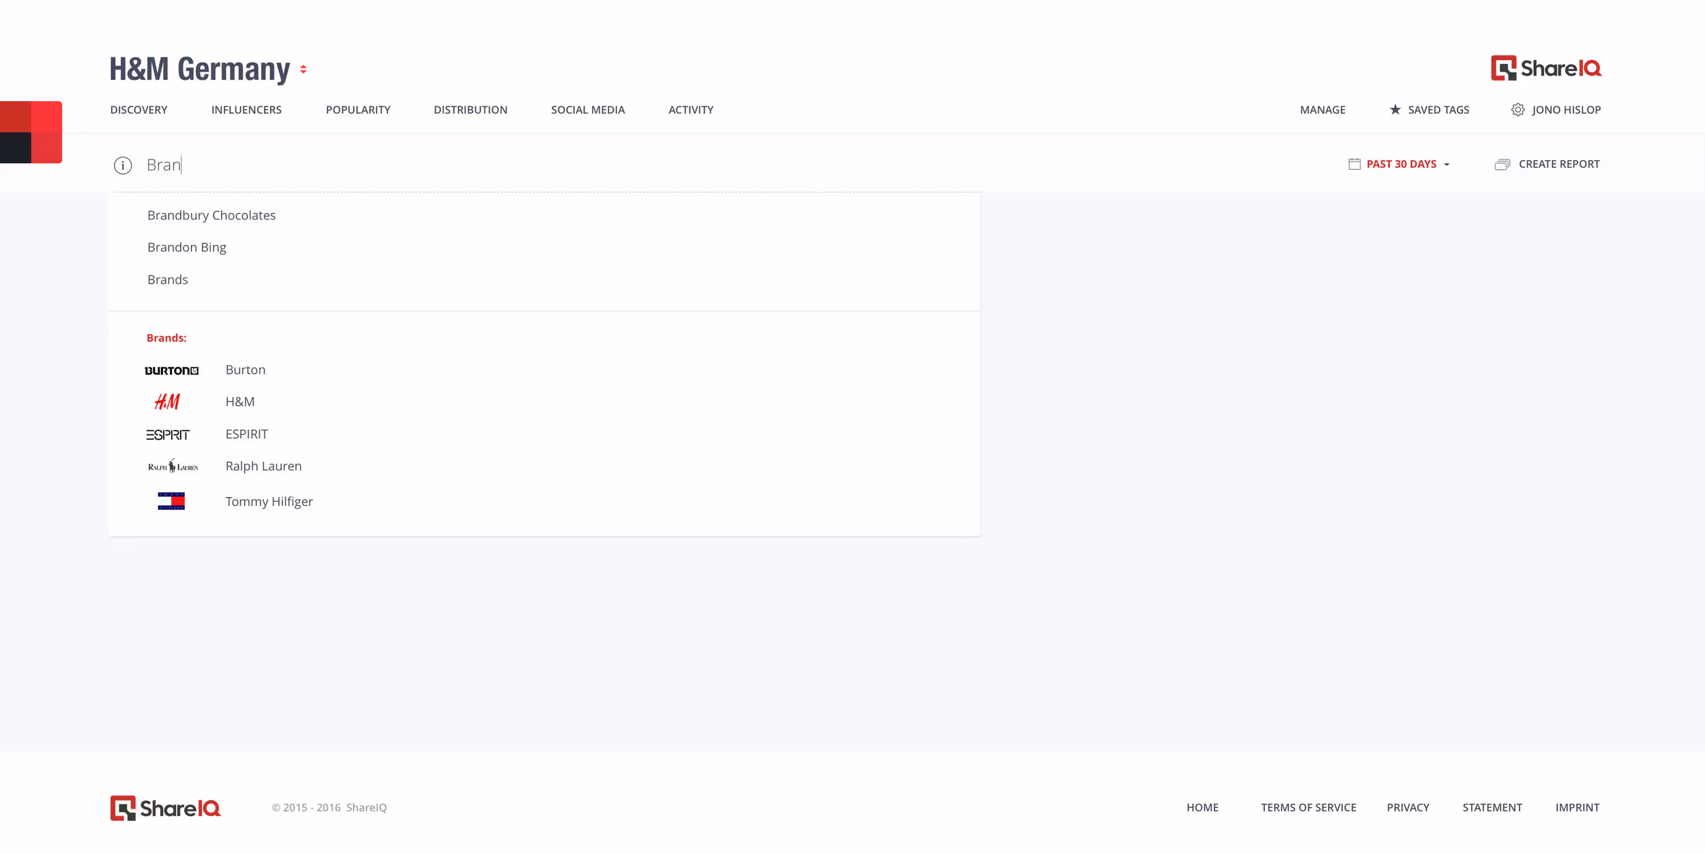
Task: Click the Esprit brand logo
Action: [168, 434]
